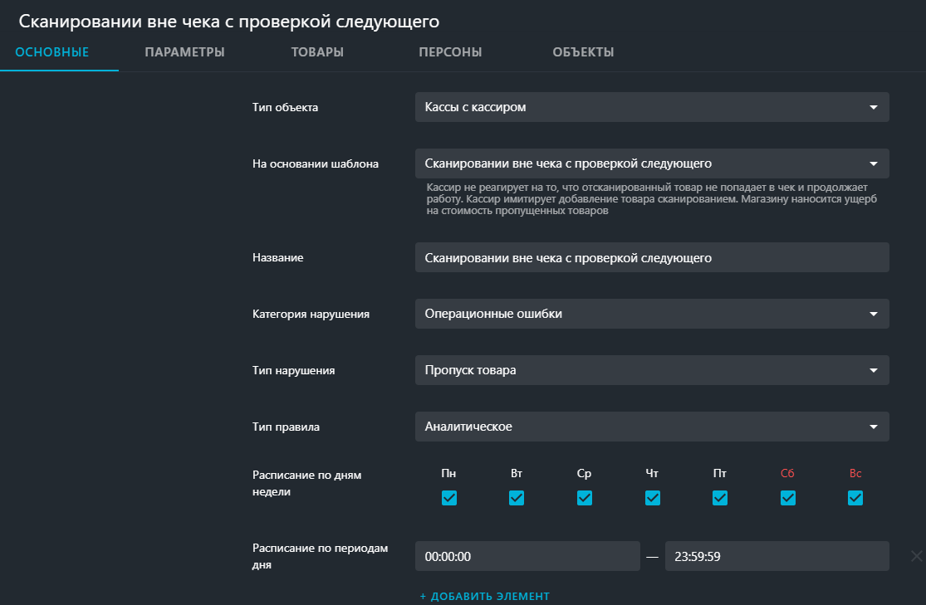Expand the Тип нарушения dropdown

tap(652, 370)
